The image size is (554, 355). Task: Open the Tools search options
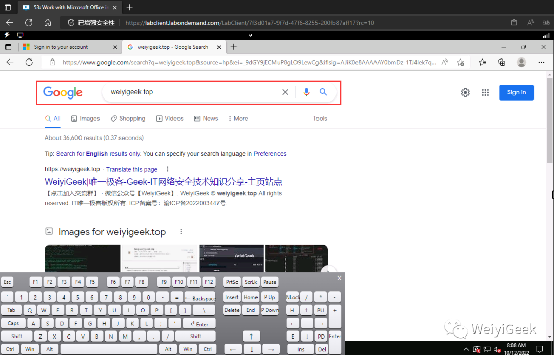[x=320, y=119]
